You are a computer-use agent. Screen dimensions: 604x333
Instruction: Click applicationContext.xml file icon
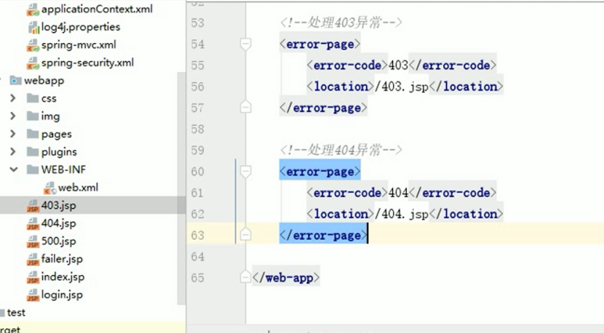33,9
